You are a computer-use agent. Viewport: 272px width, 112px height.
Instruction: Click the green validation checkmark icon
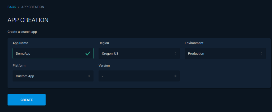pos(88,53)
